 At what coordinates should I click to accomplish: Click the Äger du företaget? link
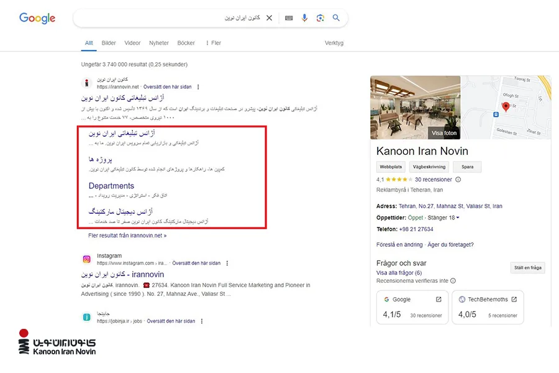(451, 244)
